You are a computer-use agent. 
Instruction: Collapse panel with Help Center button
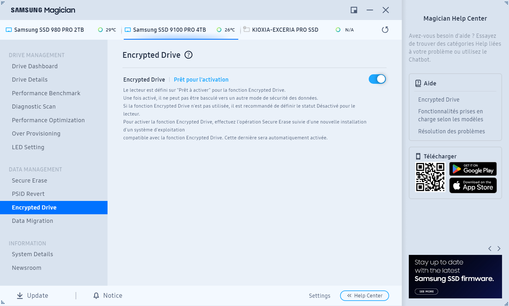(x=364, y=296)
